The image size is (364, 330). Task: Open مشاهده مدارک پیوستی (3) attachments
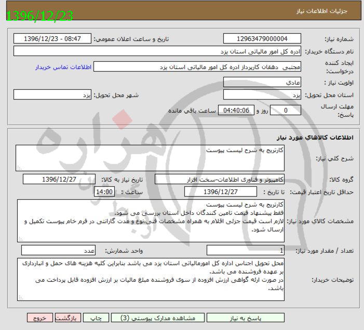pos(158,318)
